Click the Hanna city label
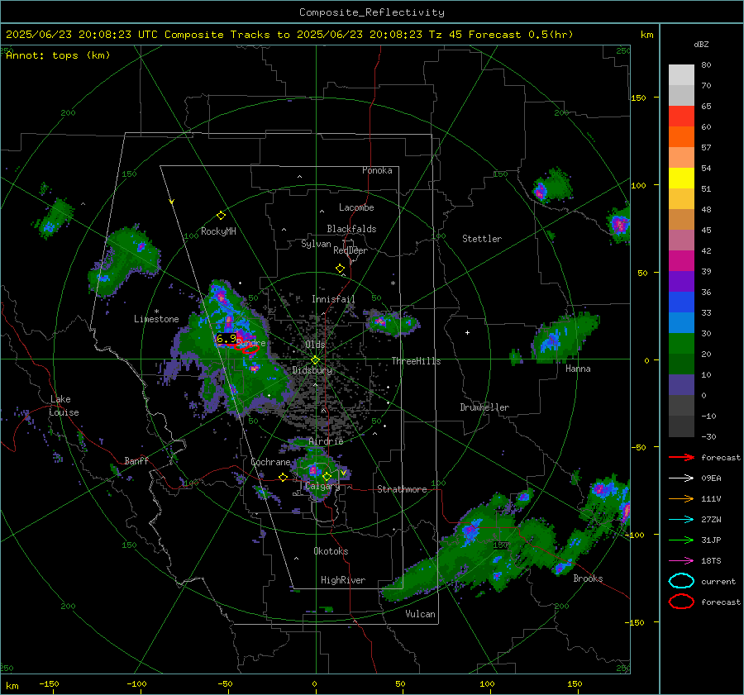744x695 pixels. click(x=578, y=369)
